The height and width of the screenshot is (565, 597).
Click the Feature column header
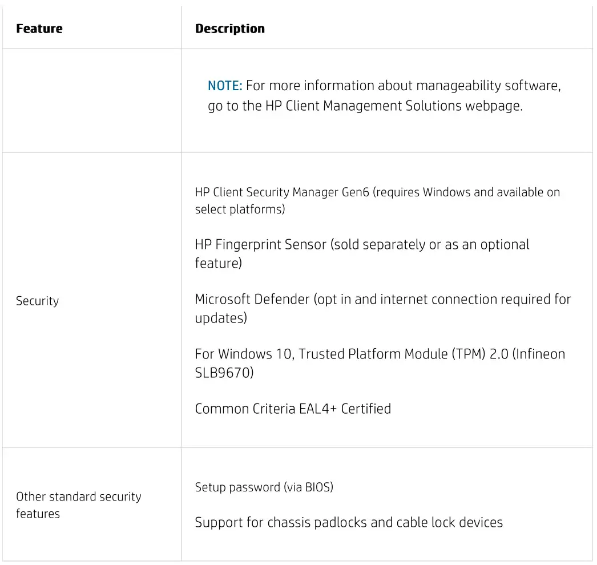pos(39,29)
